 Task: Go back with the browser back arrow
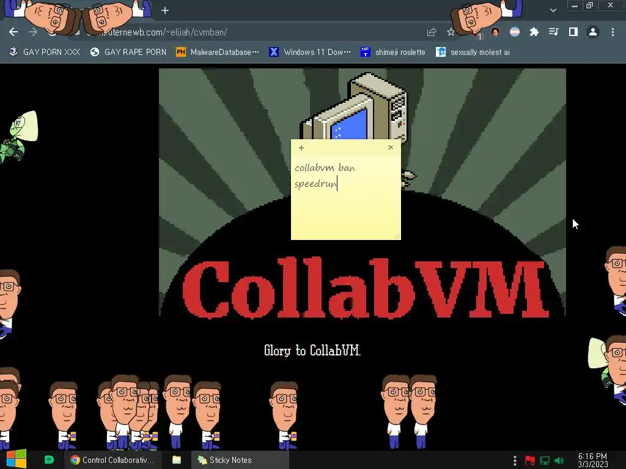[x=13, y=32]
